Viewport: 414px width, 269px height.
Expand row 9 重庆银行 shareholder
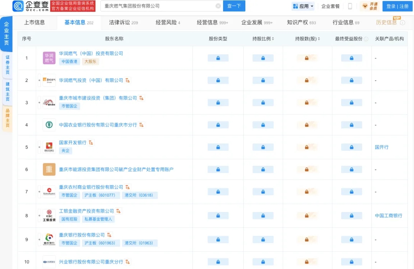(39, 240)
